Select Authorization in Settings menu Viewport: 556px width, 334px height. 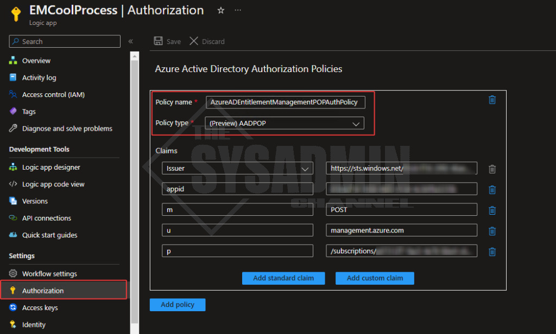coord(64,291)
